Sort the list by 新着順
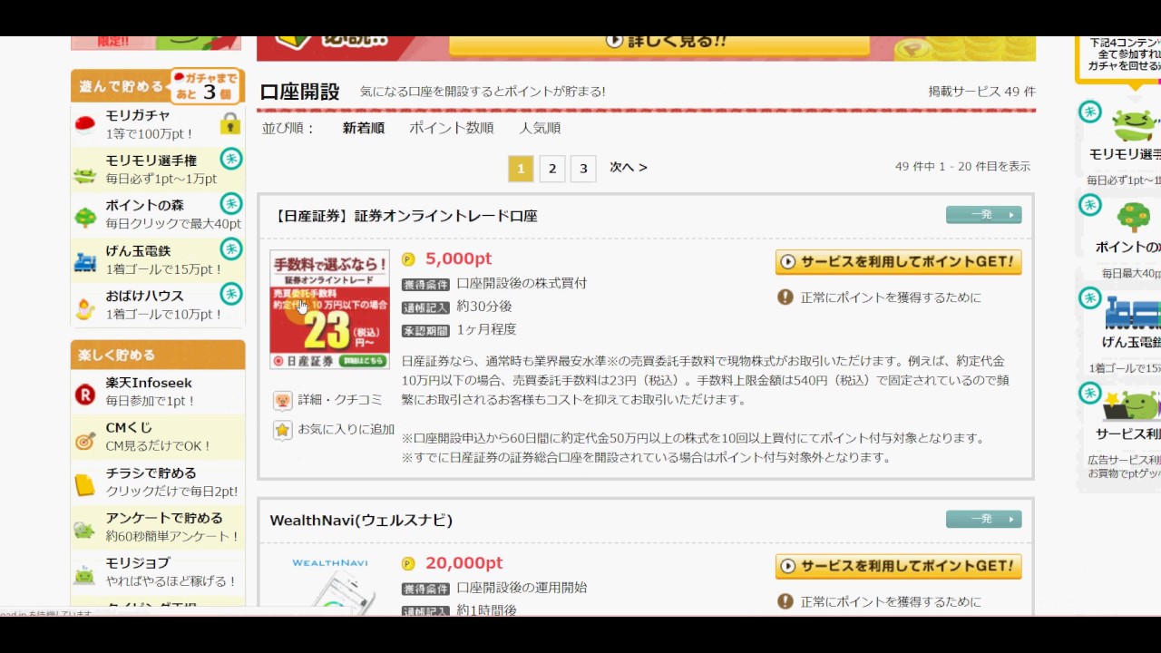Screen dimensions: 1161x653 point(364,128)
